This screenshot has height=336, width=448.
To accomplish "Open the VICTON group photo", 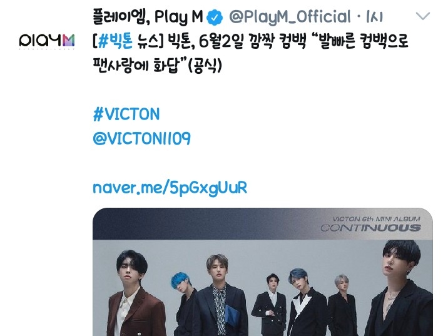I will pos(263,272).
